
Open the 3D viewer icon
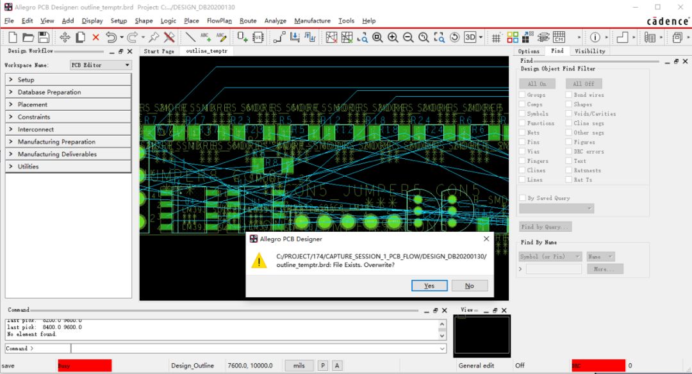[x=470, y=38]
